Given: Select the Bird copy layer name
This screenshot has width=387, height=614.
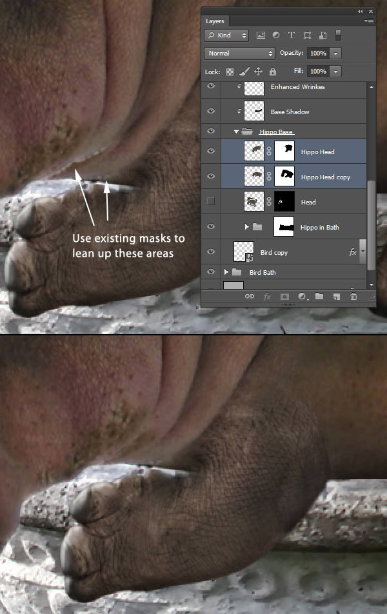Looking at the screenshot, I should pyautogui.click(x=274, y=253).
